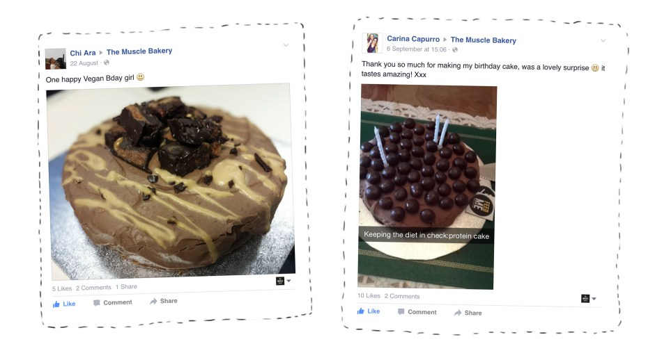655x353 pixels.
Task: Open the page identity selector under the vegan cake photo
Action: (x=283, y=281)
